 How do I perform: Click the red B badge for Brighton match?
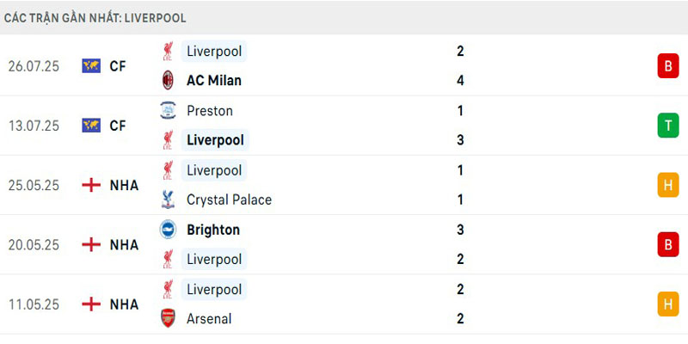tap(667, 244)
